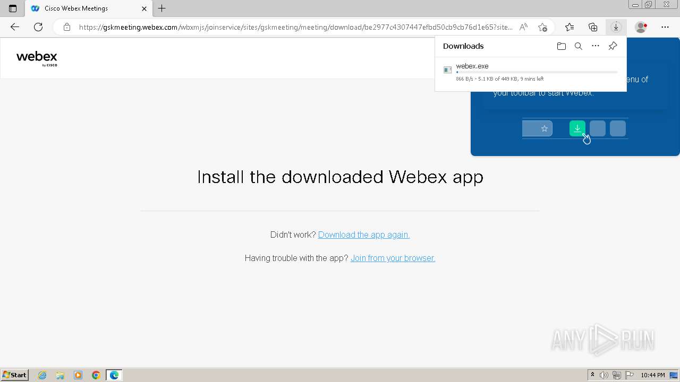Toggle Read aloud in address bar
The height and width of the screenshot is (382, 680).
(x=523, y=27)
